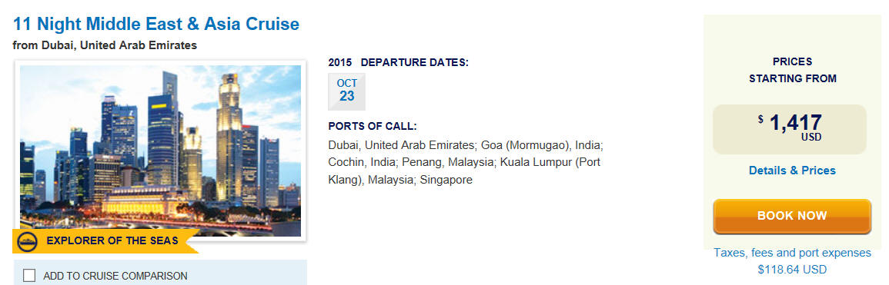
Task: Click the dollar sign beside the price
Action: tap(760, 119)
